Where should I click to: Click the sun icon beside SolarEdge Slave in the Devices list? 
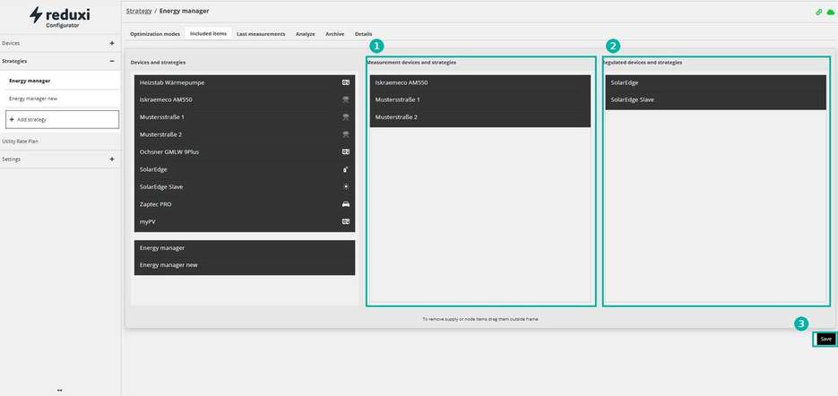(x=346, y=186)
